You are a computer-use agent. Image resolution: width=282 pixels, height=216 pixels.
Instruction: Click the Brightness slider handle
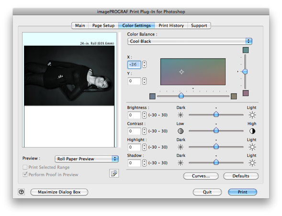[x=216, y=114]
